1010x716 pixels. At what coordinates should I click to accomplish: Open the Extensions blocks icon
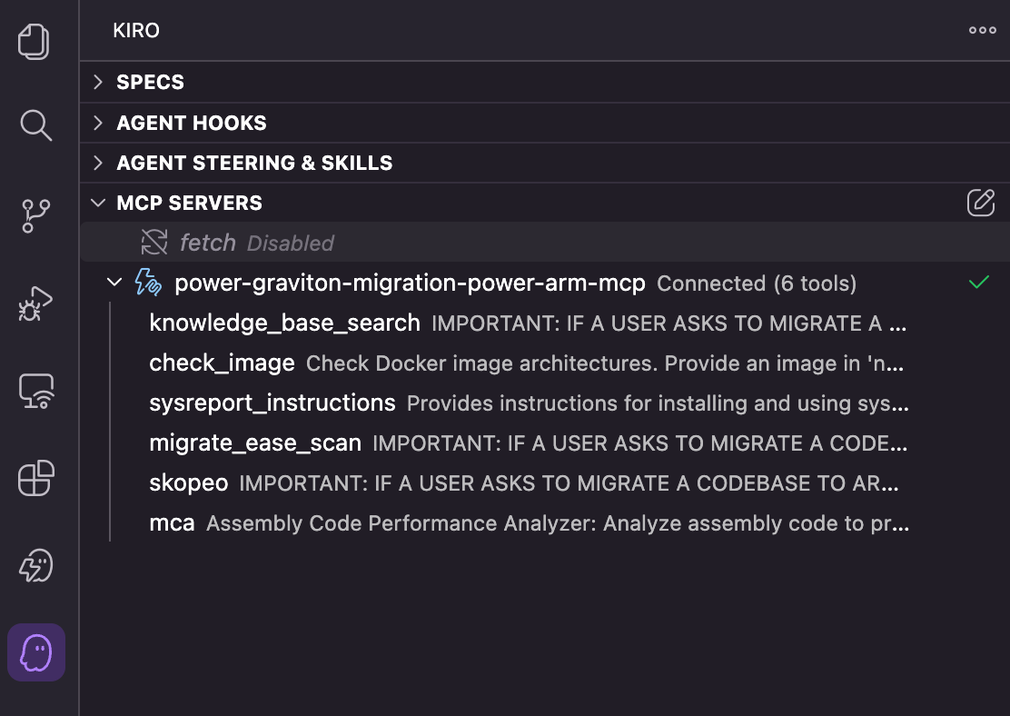click(x=36, y=478)
